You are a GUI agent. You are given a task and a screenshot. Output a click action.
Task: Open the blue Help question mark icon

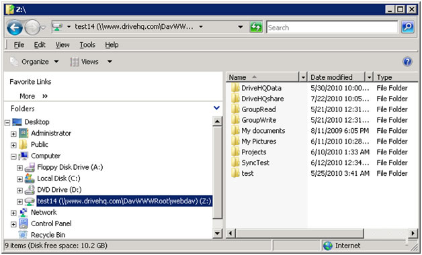407,62
